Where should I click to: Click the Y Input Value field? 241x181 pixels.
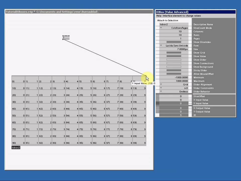tap(174, 103)
